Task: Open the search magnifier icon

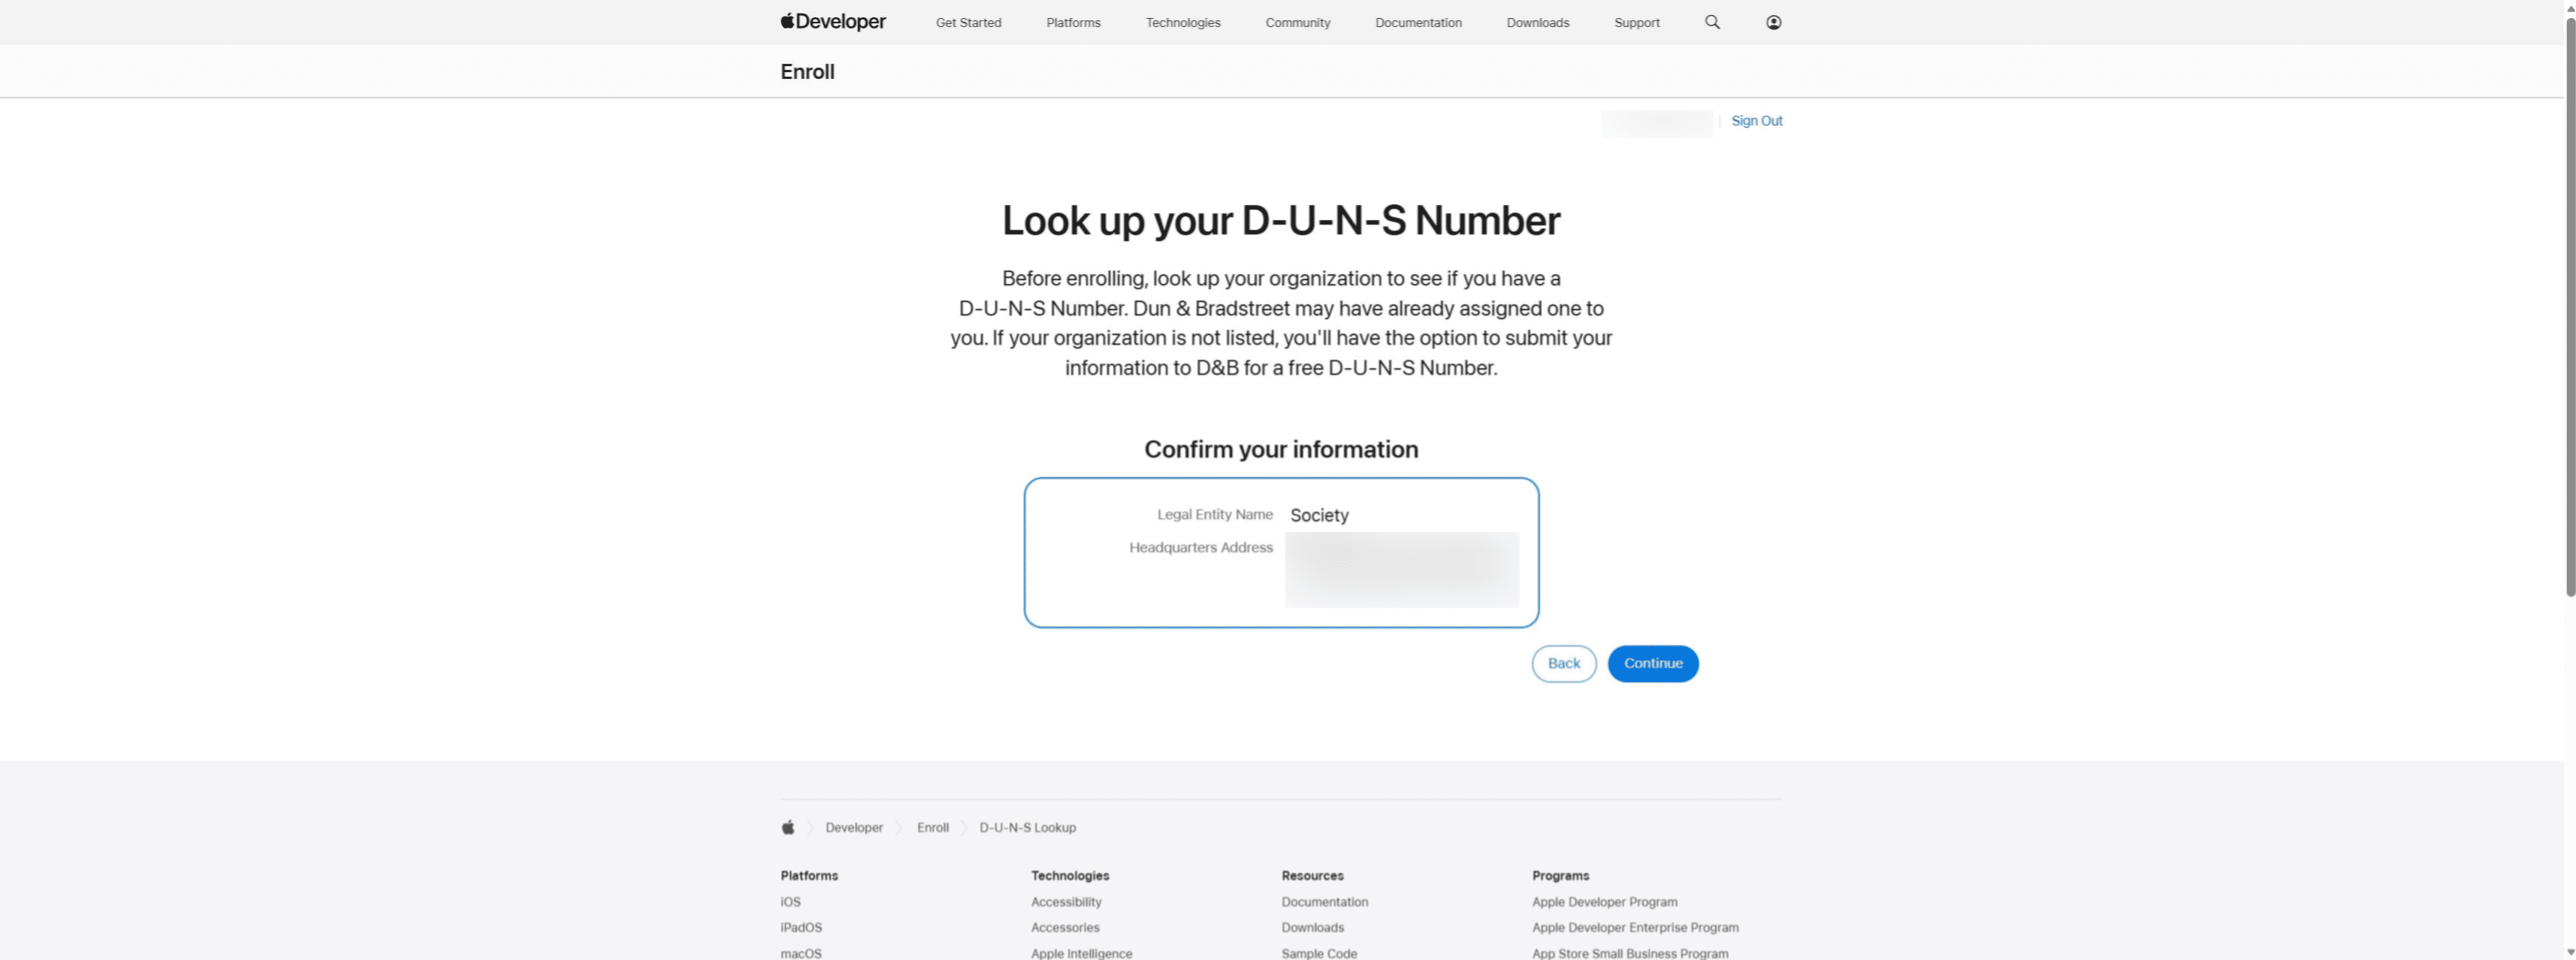Action: click(x=1712, y=22)
